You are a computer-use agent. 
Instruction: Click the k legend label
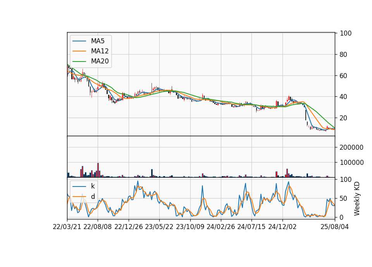click(93, 186)
